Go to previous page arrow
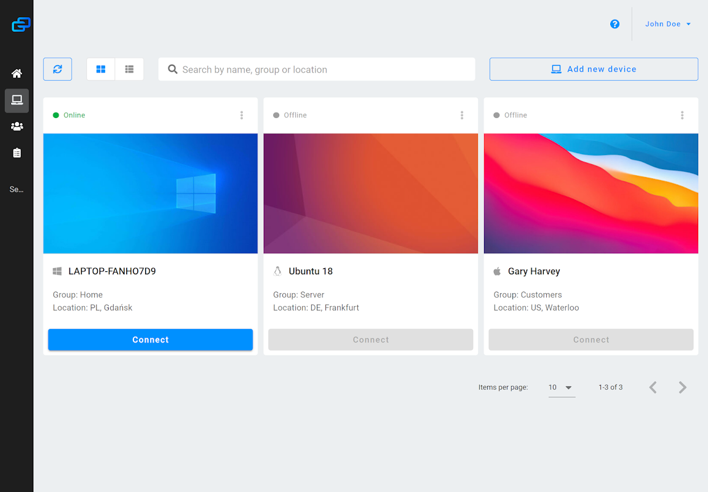This screenshot has width=708, height=492. pyautogui.click(x=653, y=387)
